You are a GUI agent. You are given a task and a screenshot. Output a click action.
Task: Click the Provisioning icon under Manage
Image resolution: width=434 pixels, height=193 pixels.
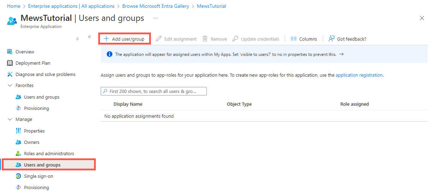tap(18, 187)
